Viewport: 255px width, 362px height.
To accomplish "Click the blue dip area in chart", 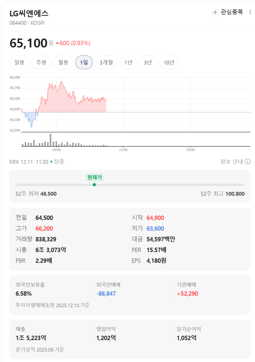I will [31, 117].
